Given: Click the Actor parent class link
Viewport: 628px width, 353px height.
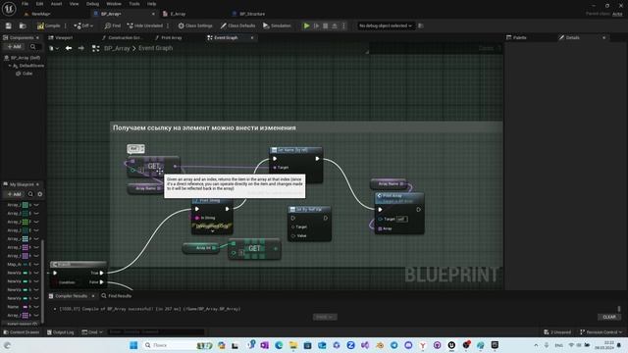Looking at the screenshot, I should pyautogui.click(x=617, y=14).
